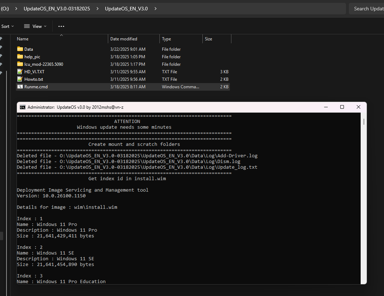Sort by the Size column header
The image size is (384, 296).
pyautogui.click(x=208, y=39)
